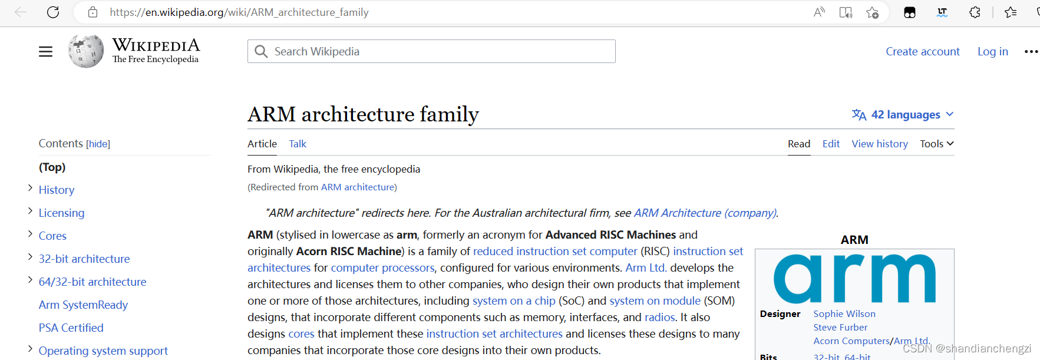Open Steve Furber designer link
This screenshot has height=360, width=1040.
point(840,328)
